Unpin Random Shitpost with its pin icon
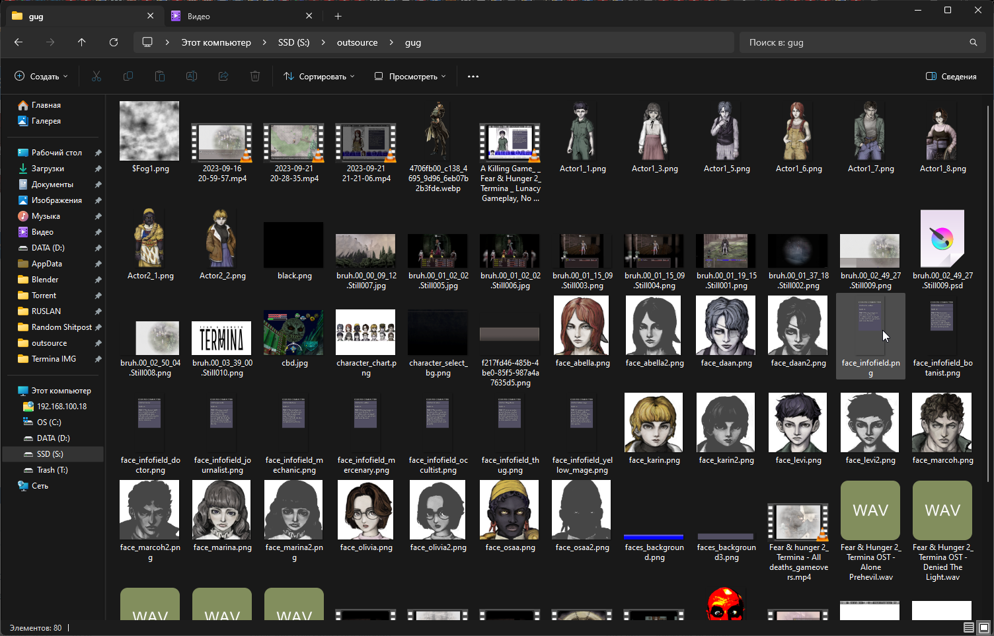This screenshot has height=636, width=994. (98, 327)
